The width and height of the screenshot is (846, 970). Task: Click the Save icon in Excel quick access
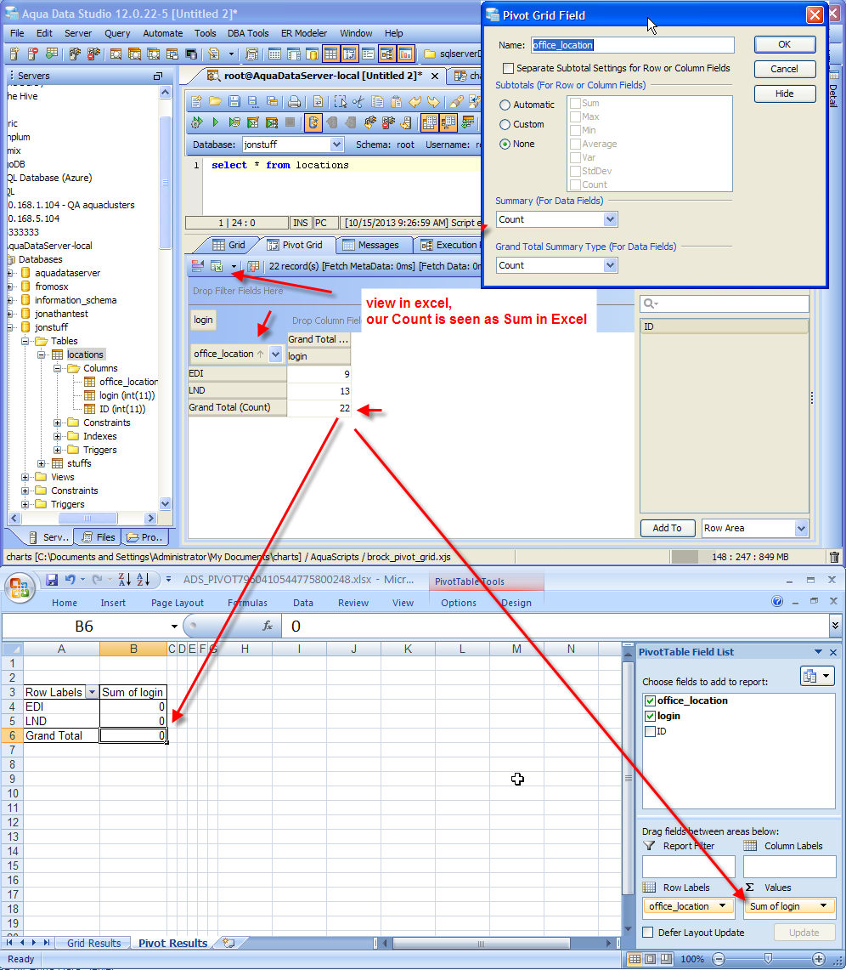click(x=52, y=580)
